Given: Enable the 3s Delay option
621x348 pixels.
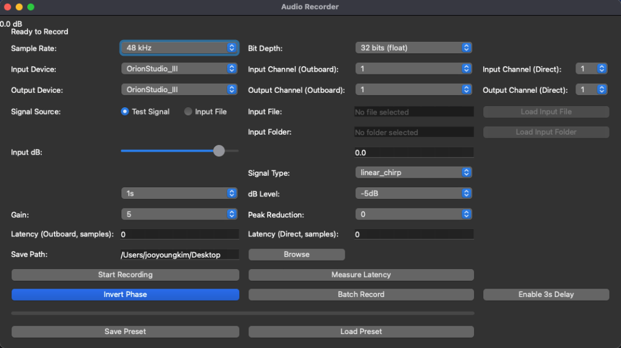Looking at the screenshot, I should (546, 295).
